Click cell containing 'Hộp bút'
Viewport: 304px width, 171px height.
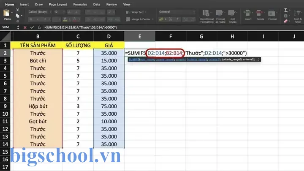click(38, 106)
